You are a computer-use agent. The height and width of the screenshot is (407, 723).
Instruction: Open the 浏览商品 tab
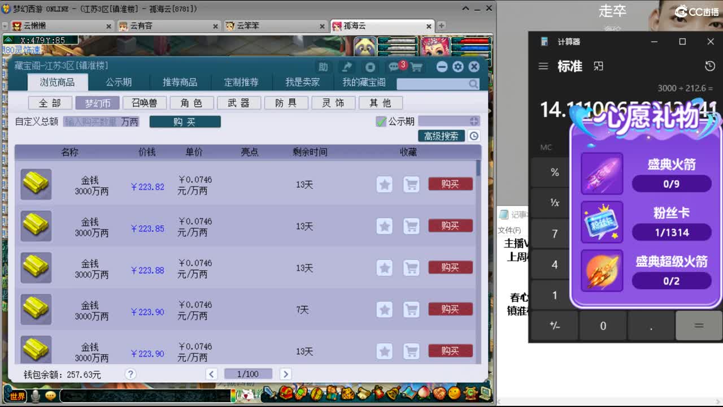click(x=57, y=82)
